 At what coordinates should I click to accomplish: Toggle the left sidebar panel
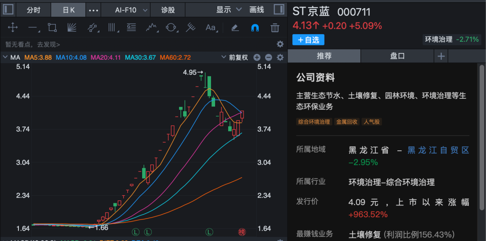[9, 9]
